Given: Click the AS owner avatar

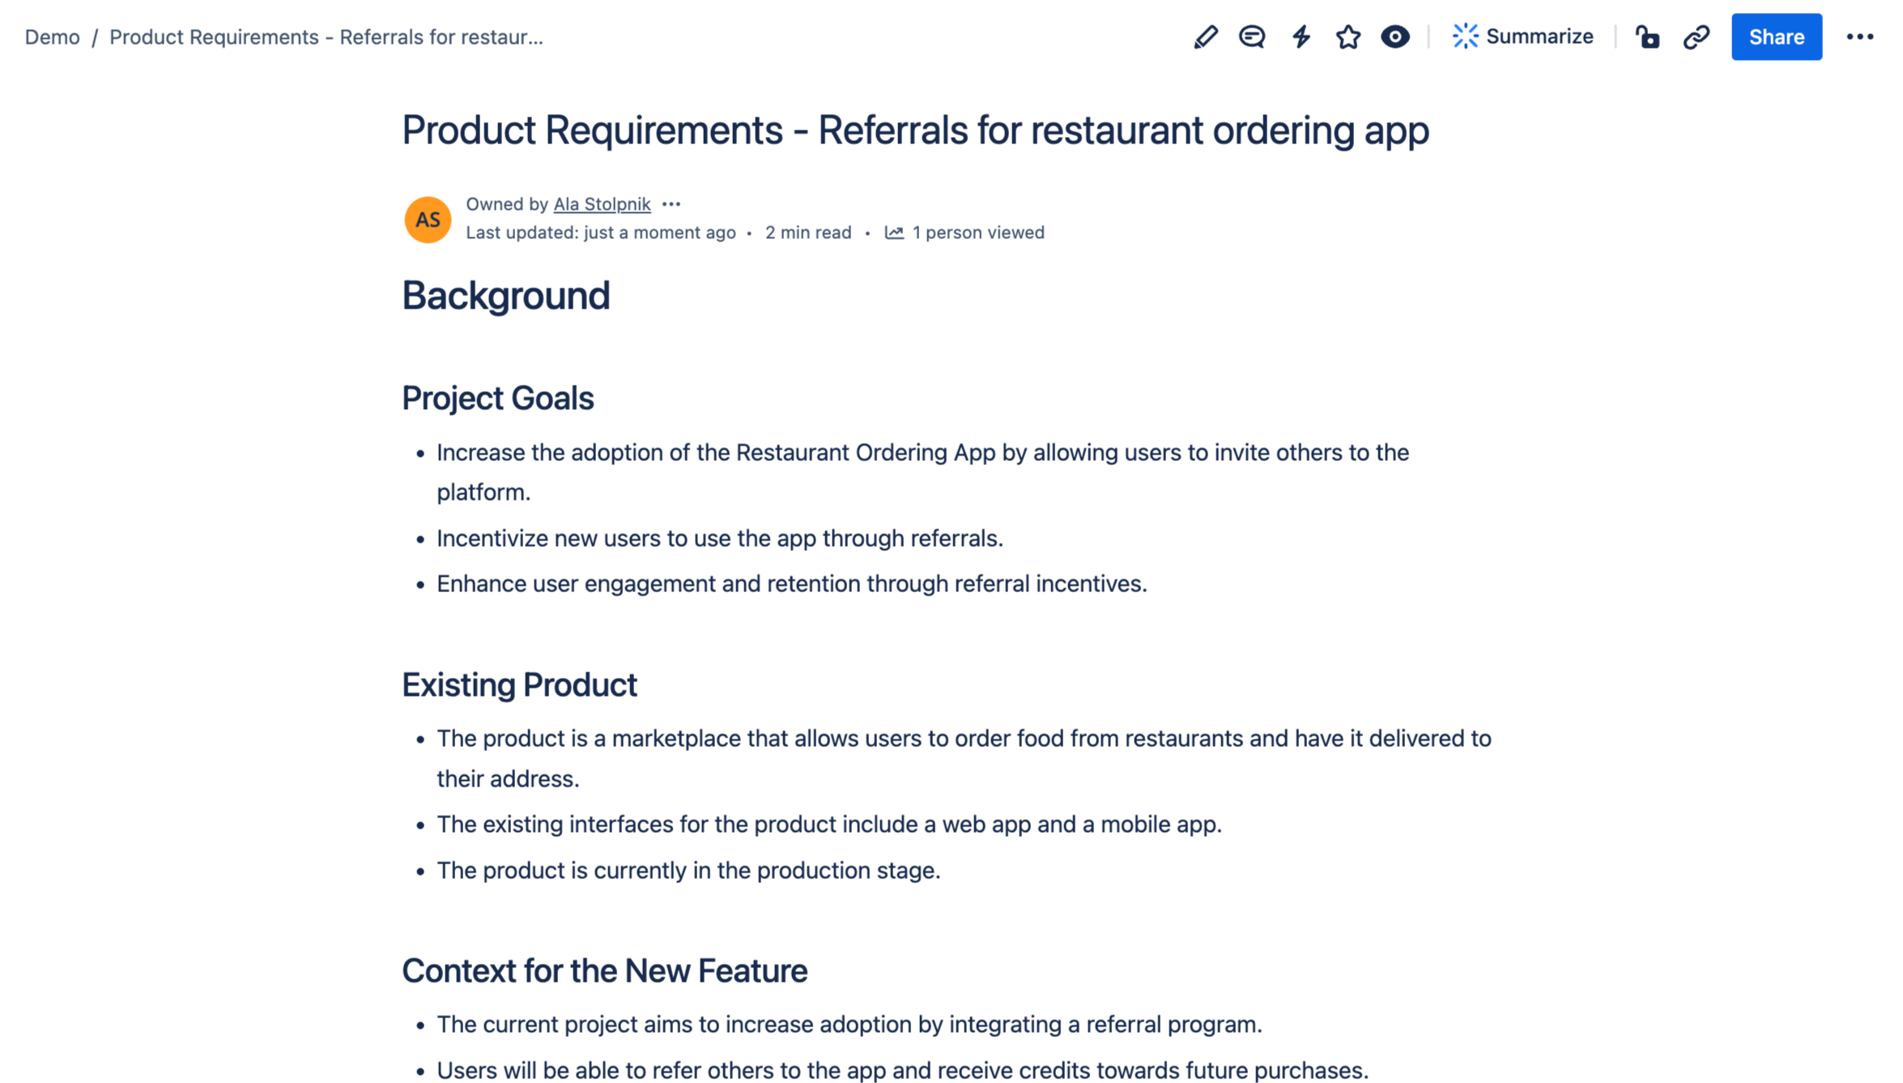Looking at the screenshot, I should point(428,220).
